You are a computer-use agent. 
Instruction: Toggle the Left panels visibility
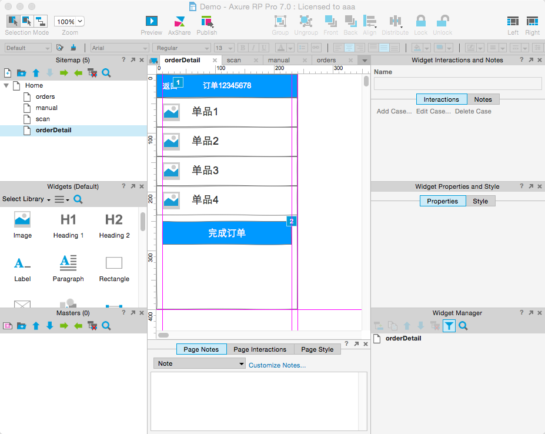tap(513, 21)
